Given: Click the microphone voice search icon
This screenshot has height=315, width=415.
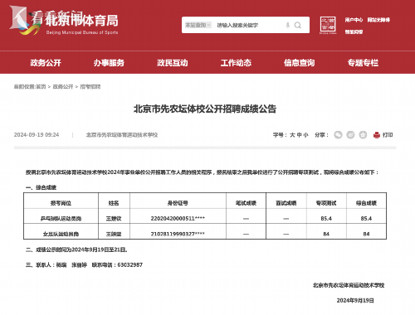Looking at the screenshot, I should tap(288, 25).
